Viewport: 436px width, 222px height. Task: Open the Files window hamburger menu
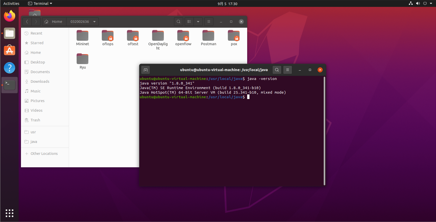coord(209,21)
